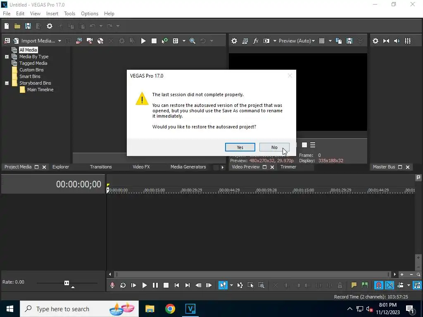The width and height of the screenshot is (423, 317).
Task: Toggle Automatic Crossfades icon
Action: pyautogui.click(x=389, y=285)
